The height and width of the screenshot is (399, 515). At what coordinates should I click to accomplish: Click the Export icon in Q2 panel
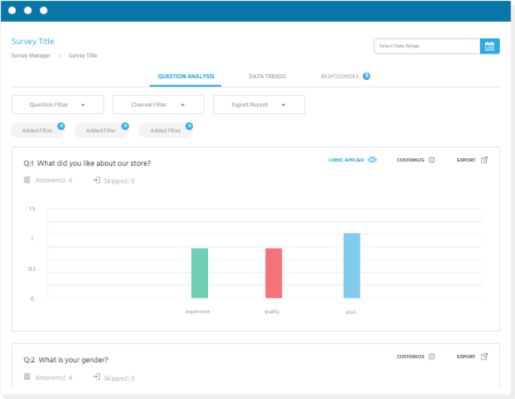point(484,357)
